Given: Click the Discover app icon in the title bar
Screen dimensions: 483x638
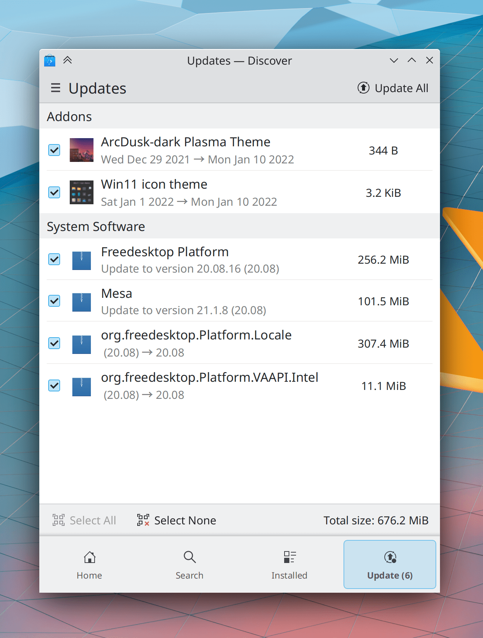Looking at the screenshot, I should point(50,60).
